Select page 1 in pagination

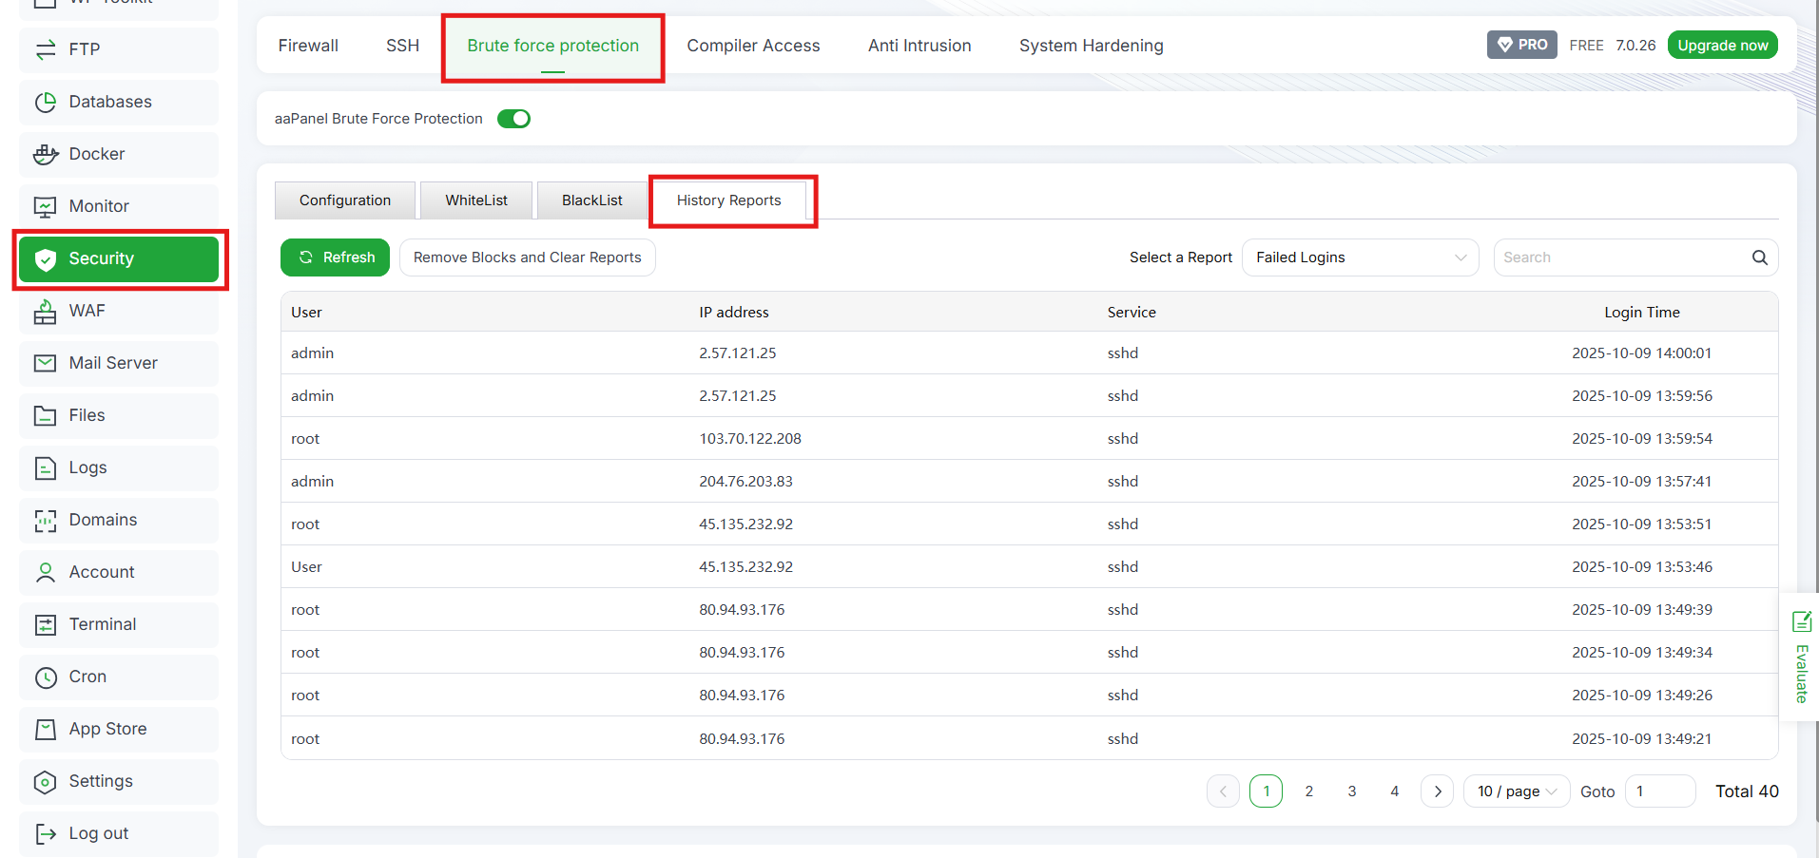1266,791
